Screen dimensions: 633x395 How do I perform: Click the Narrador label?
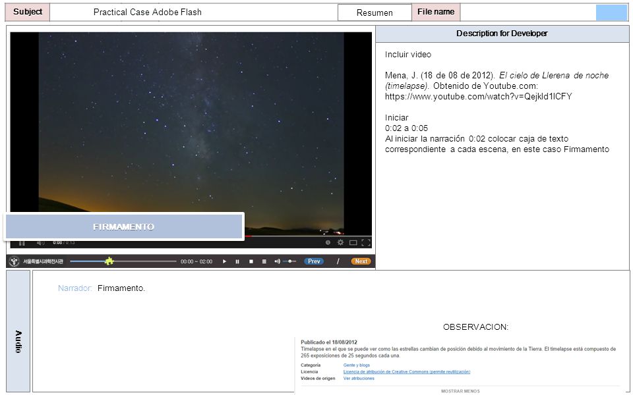75,288
